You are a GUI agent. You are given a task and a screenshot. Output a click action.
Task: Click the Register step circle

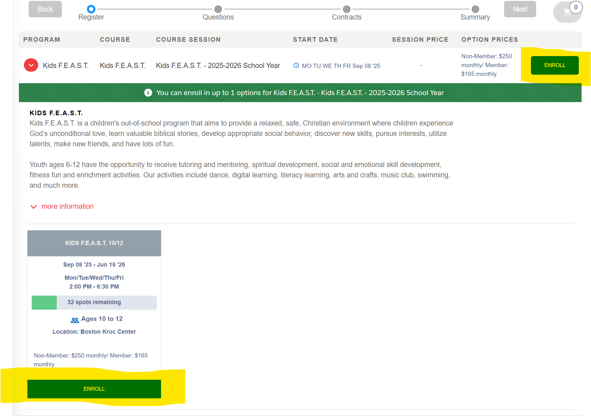pyautogui.click(x=91, y=9)
